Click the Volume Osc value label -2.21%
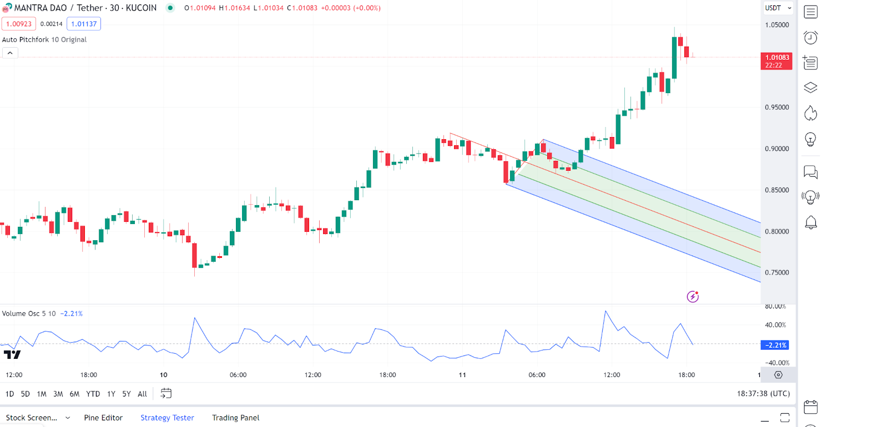This screenshot has height=427, width=888. 775,345
